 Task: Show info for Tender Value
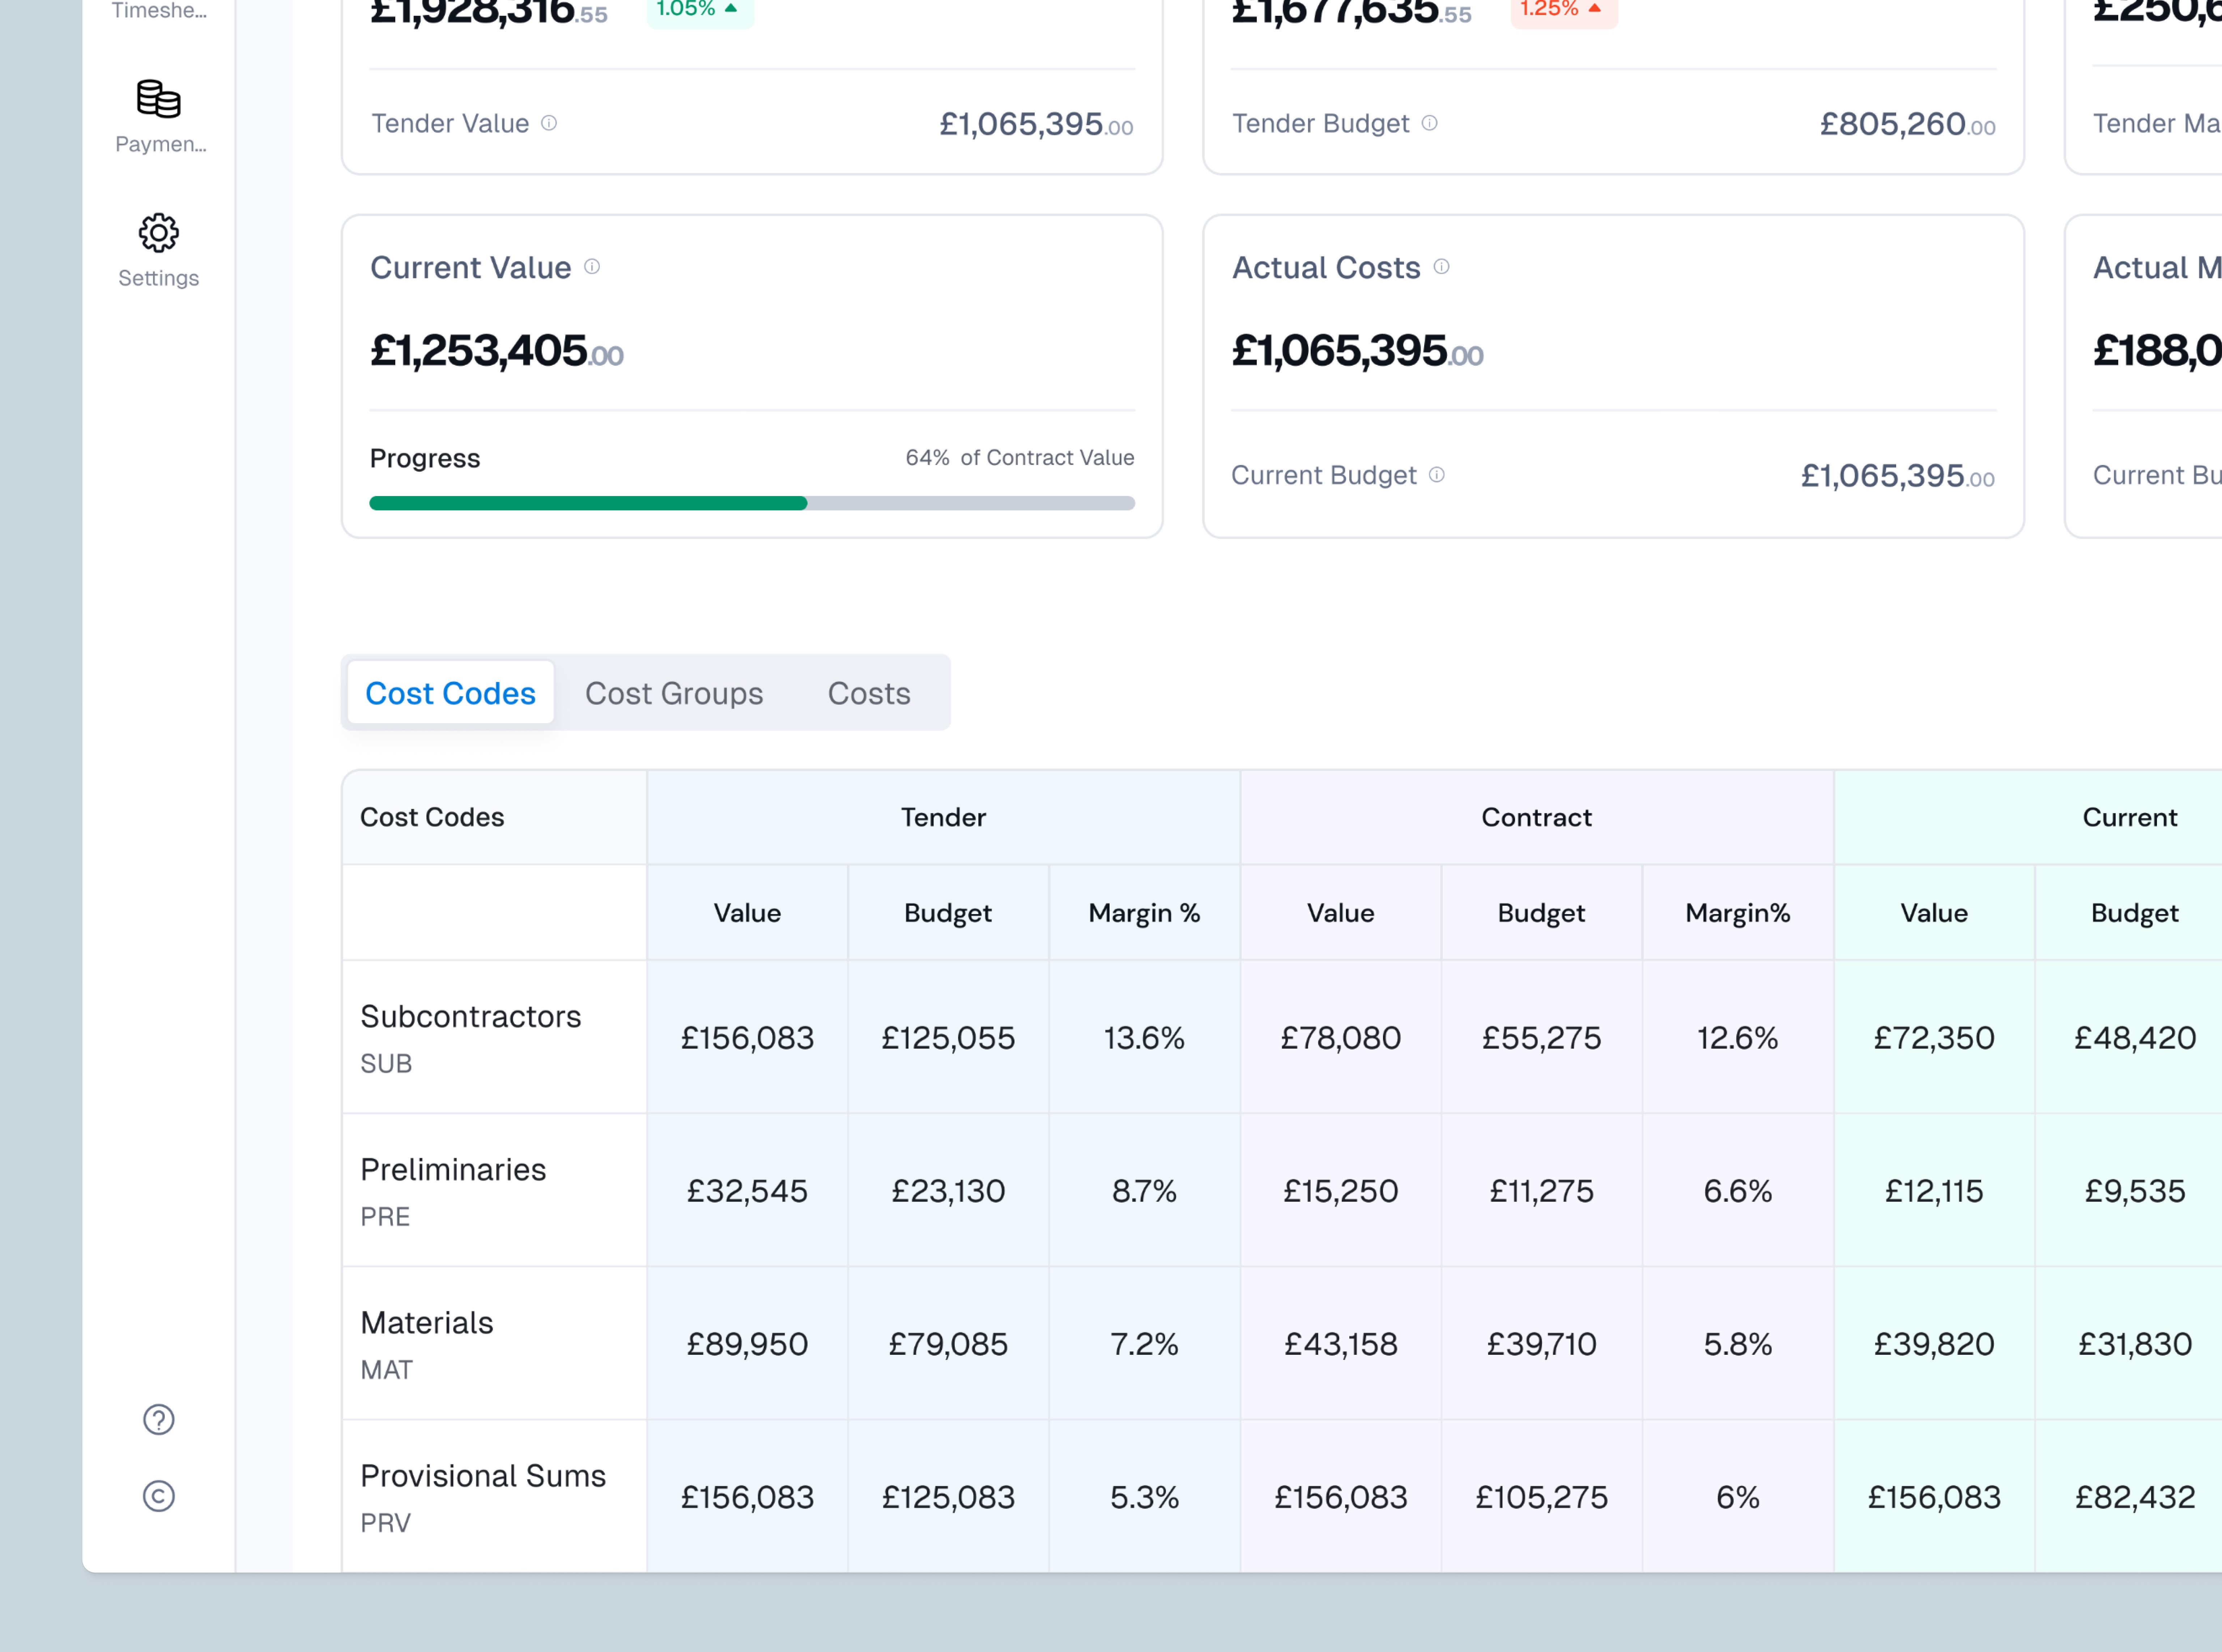click(549, 123)
